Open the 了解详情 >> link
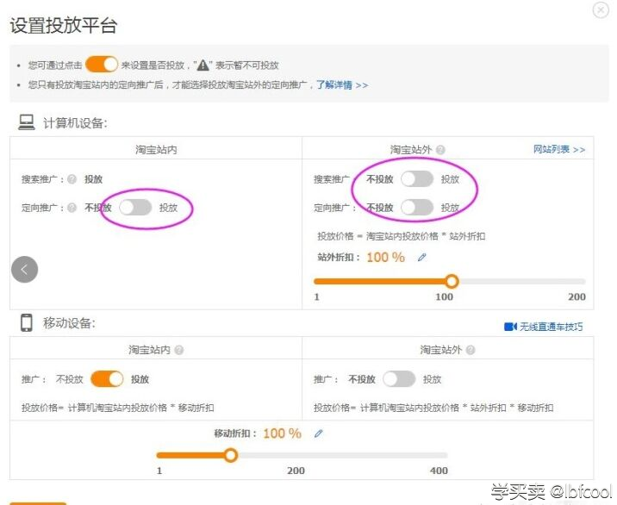617x505 pixels. click(342, 85)
